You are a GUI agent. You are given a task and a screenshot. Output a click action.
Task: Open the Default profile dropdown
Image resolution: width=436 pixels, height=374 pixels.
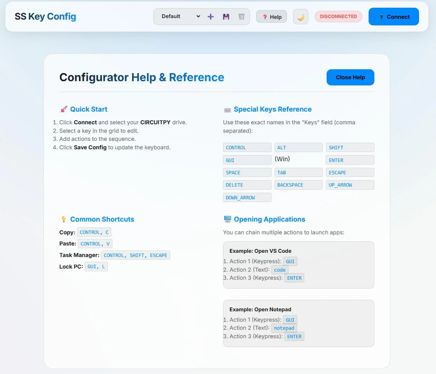(x=181, y=17)
